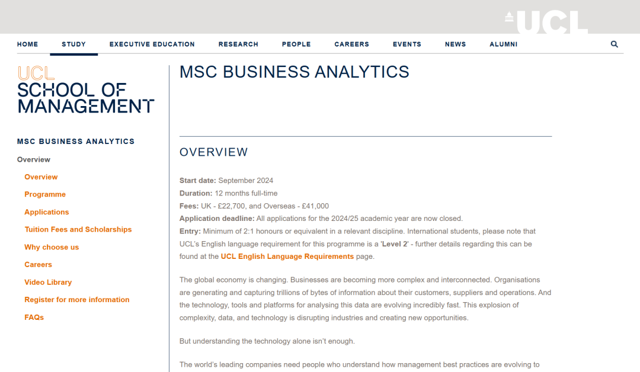This screenshot has height=372, width=640.
Task: Open the Applications sidebar link
Action: 47,212
